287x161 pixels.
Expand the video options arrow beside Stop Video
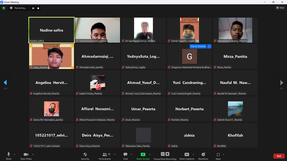[x=33, y=154]
